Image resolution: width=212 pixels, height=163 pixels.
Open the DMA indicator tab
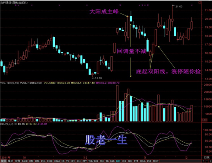point(37,161)
